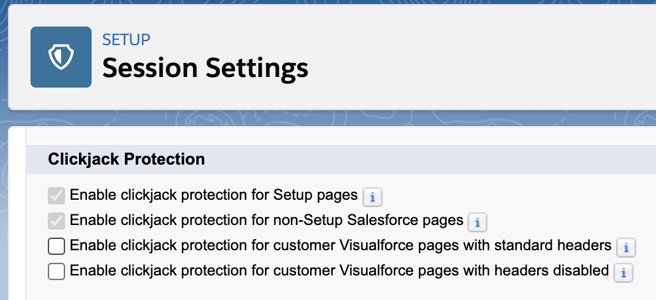Viewport: 656px width, 300px height.
Task: Show info for Visualforce headers disabled option
Action: pos(623,272)
